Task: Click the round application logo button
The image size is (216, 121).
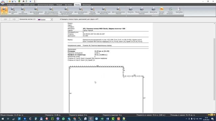Action: point(3,2)
